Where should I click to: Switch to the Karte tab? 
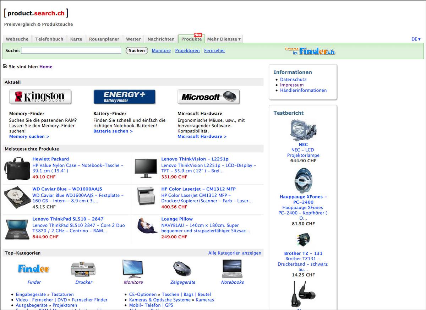click(x=76, y=39)
